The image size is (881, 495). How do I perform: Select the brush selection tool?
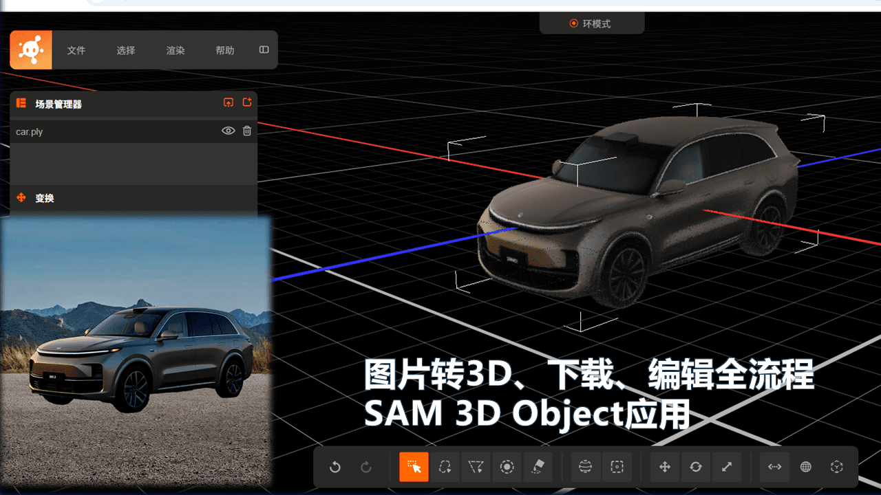(507, 467)
